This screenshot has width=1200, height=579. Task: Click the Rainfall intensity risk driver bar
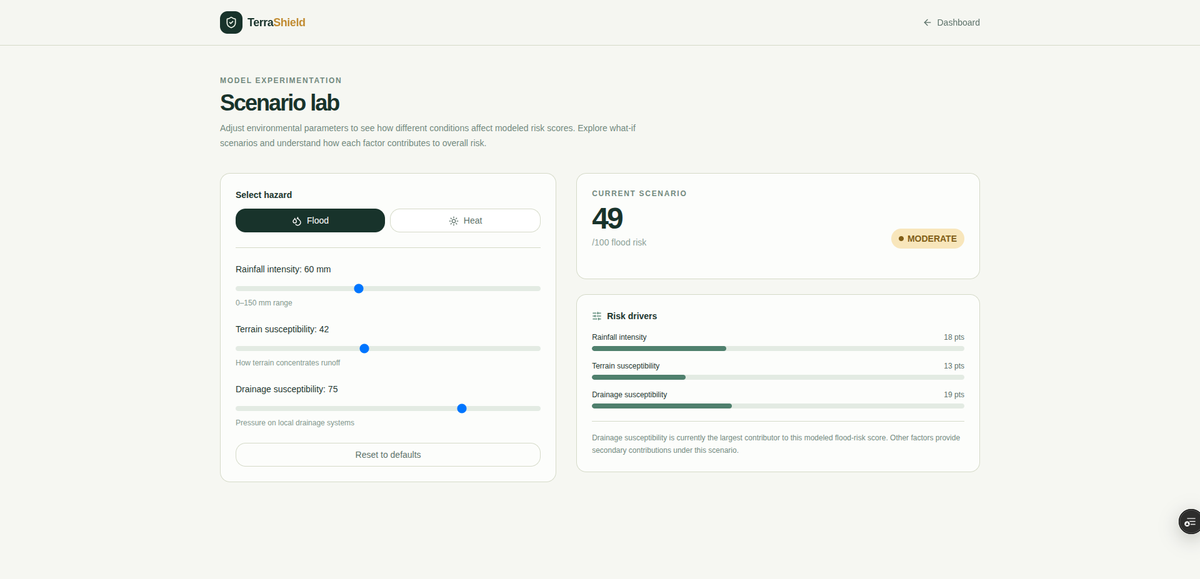[x=778, y=349]
